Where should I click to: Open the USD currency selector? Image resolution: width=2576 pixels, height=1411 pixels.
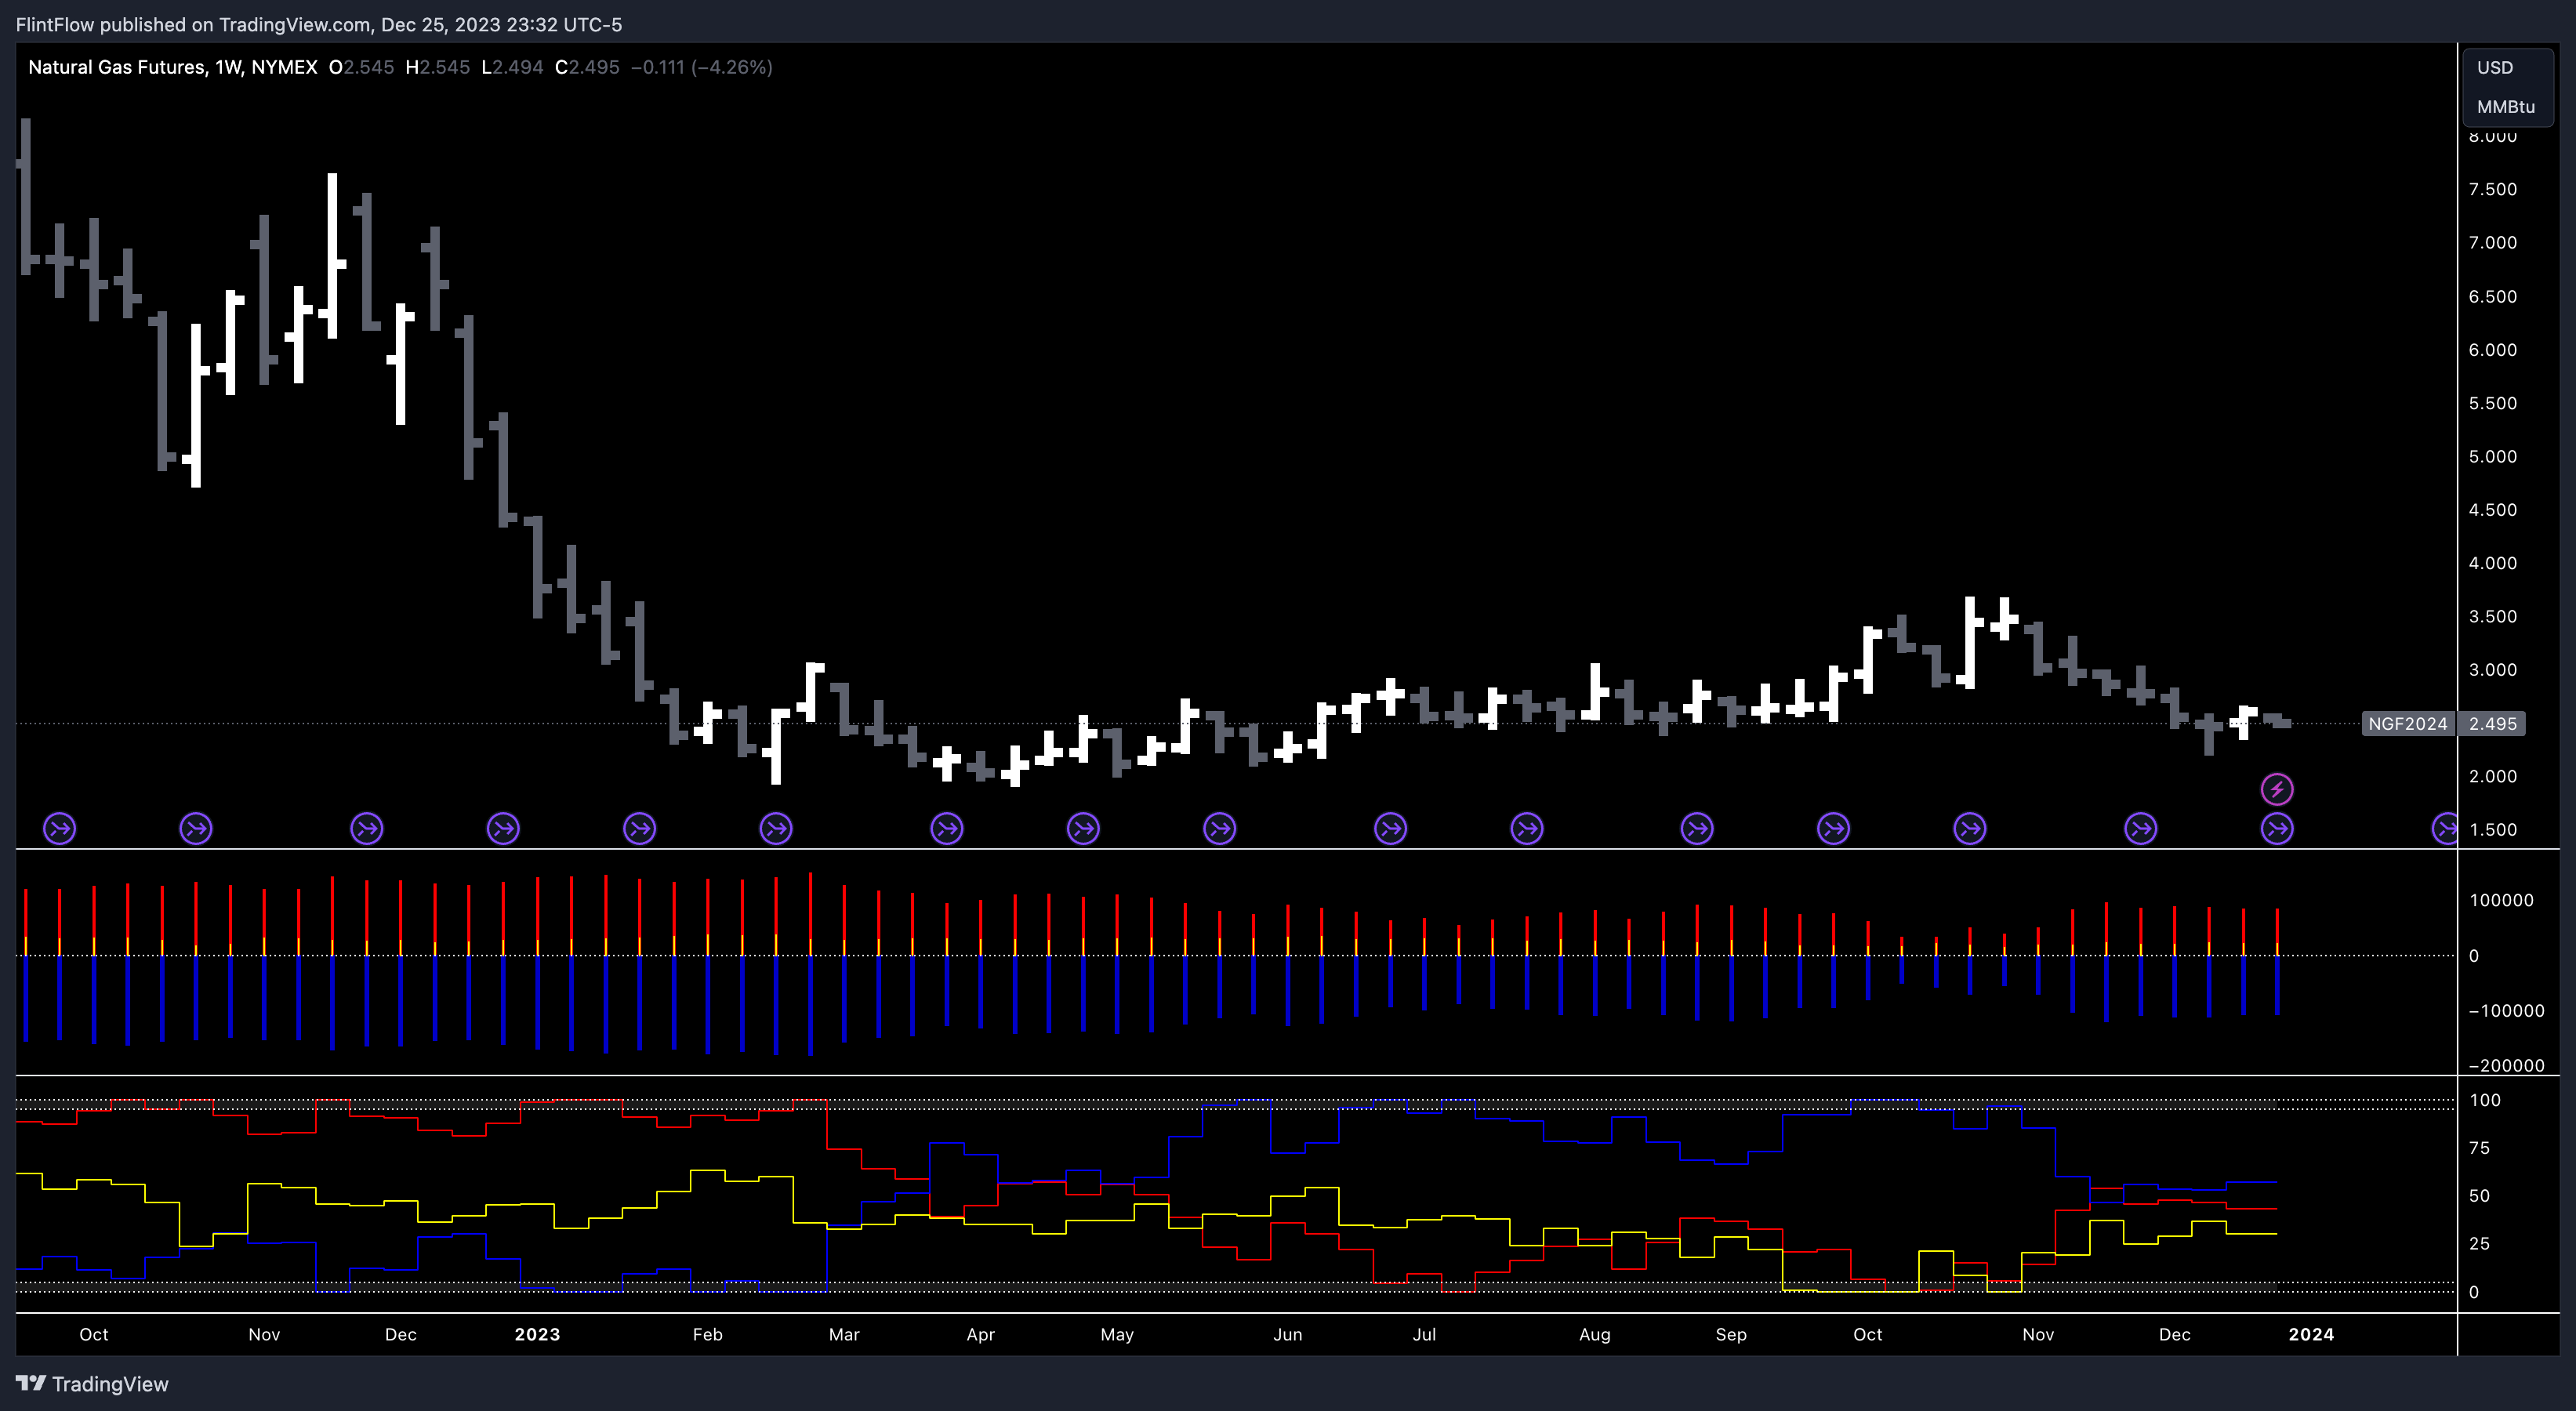point(2494,67)
